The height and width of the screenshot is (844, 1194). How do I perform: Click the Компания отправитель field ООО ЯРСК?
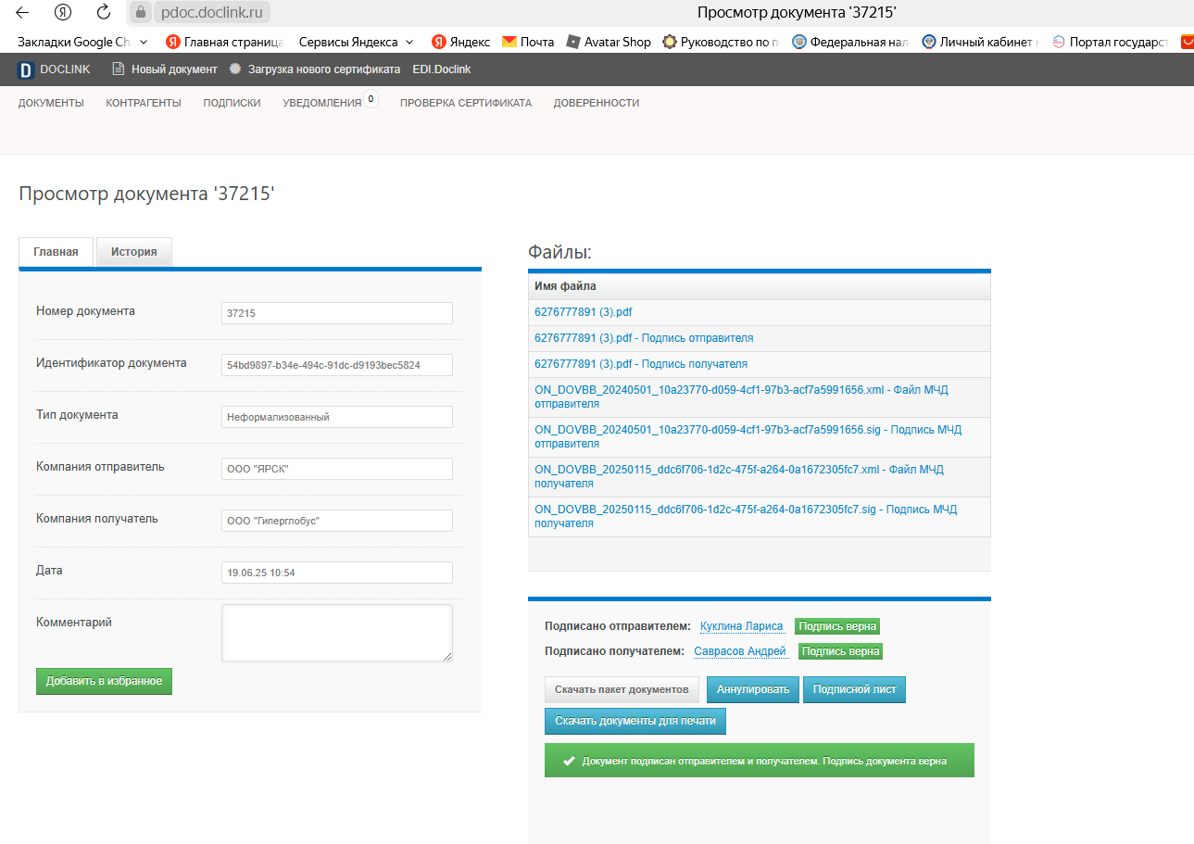click(337, 469)
